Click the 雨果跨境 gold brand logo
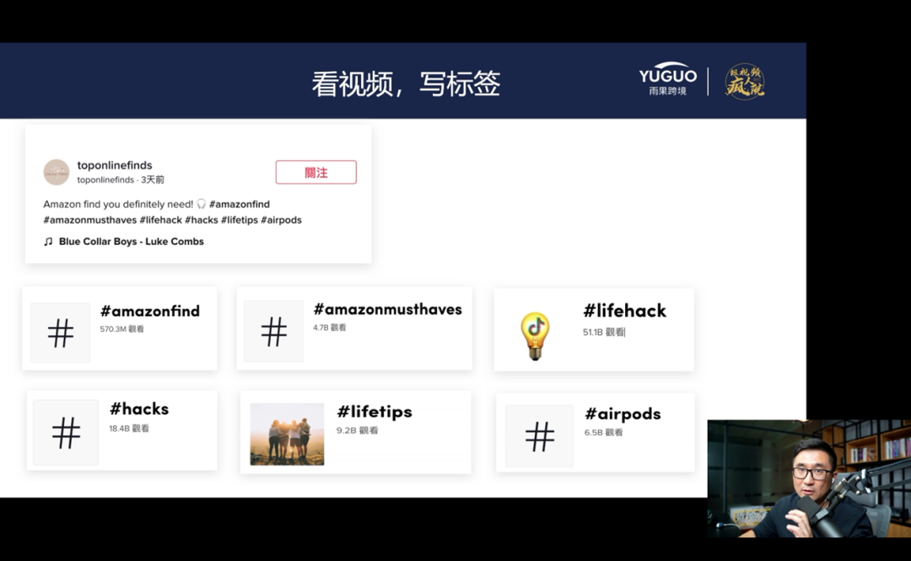The height and width of the screenshot is (561, 911). [744, 80]
